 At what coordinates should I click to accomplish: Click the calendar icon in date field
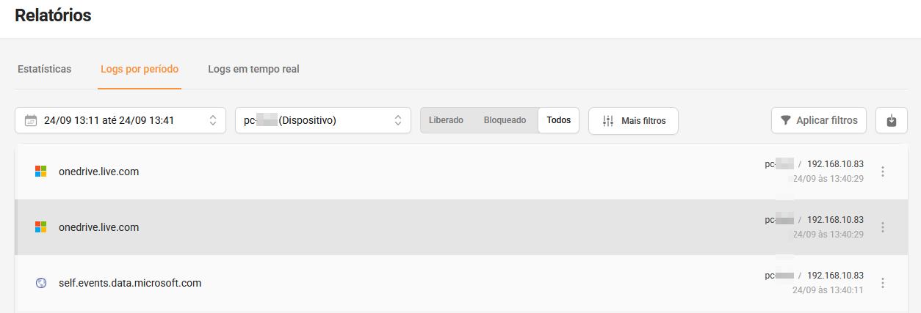pyautogui.click(x=31, y=120)
